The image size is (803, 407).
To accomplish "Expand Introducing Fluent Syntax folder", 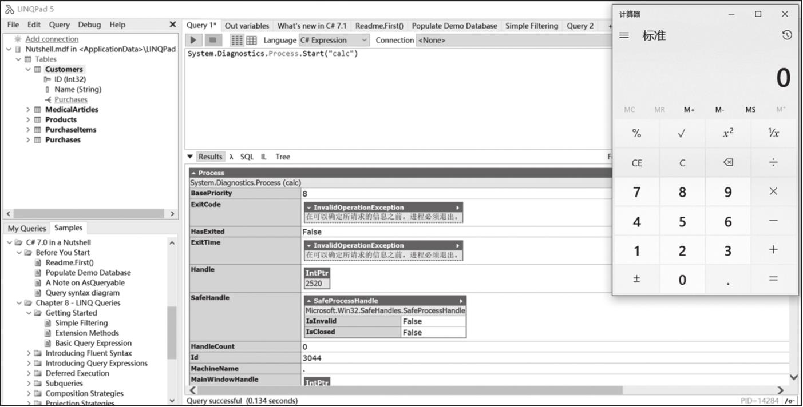I will 29,353.
